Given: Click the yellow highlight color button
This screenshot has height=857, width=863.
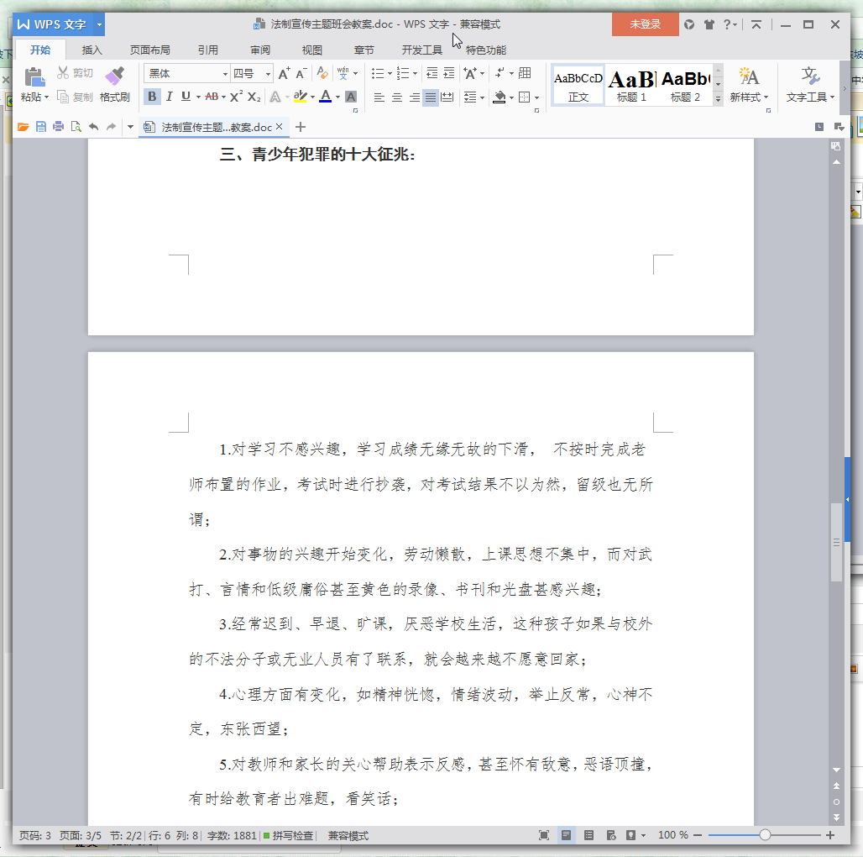Looking at the screenshot, I should 300,97.
